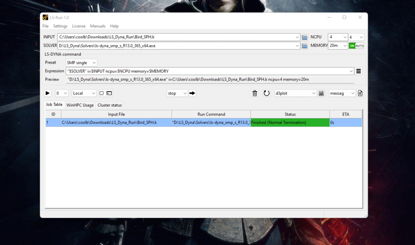415x245 pixels.
Task: Open the Local run location dropdown
Action: click(84, 93)
